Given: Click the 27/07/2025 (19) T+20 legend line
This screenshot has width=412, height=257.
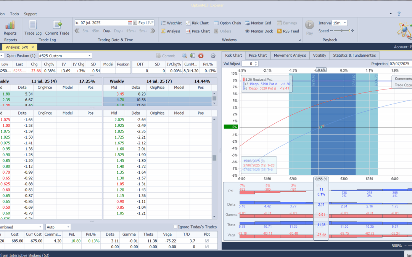Looking at the screenshot, I should [258, 165].
